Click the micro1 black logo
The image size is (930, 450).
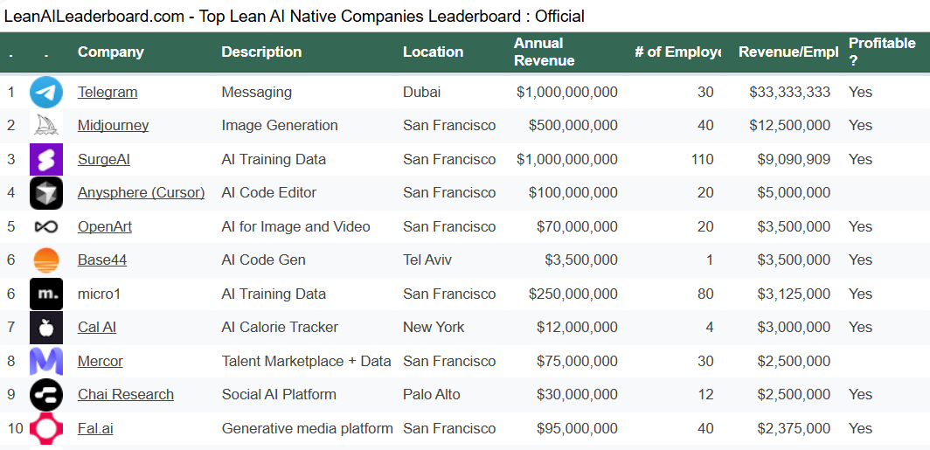pos(46,294)
